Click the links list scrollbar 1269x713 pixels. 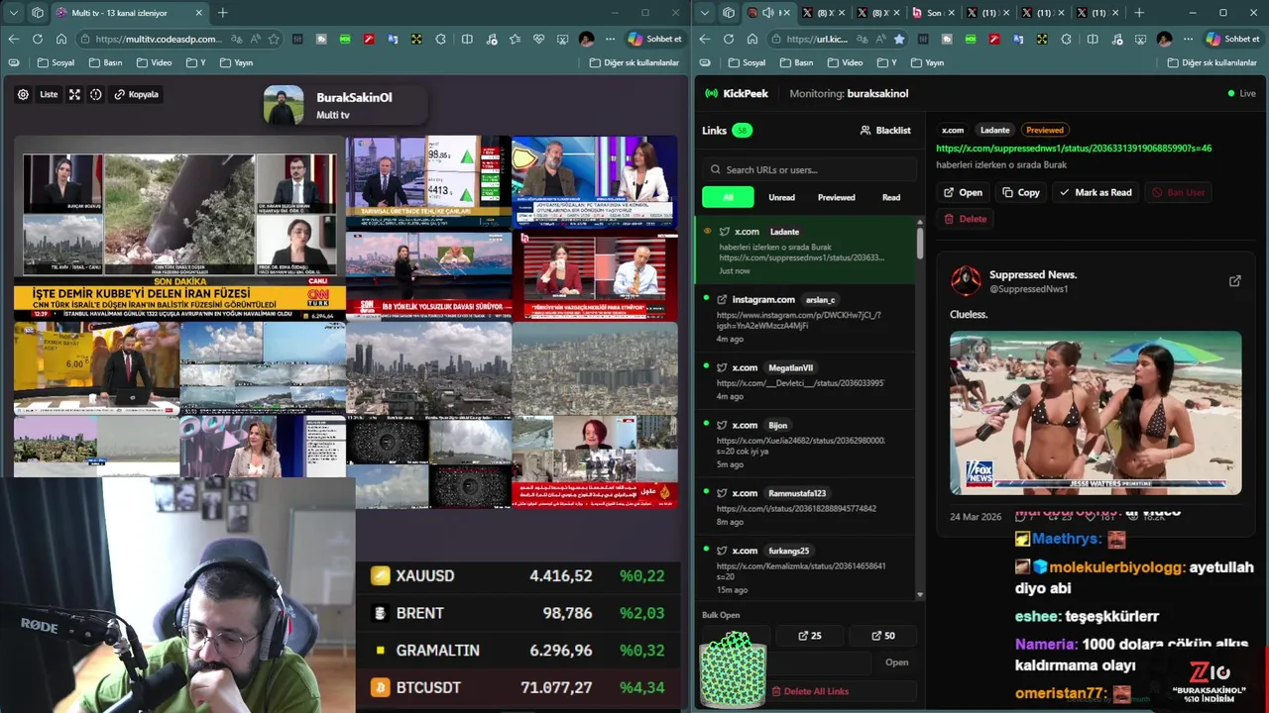pyautogui.click(x=920, y=243)
